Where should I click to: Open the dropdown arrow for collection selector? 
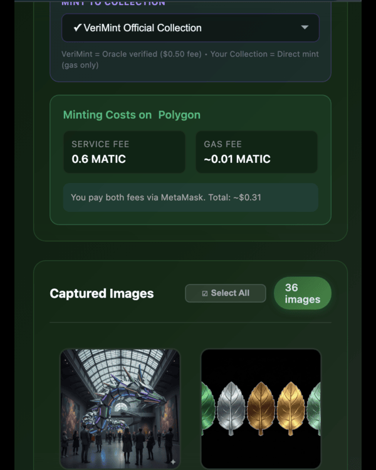click(x=305, y=28)
